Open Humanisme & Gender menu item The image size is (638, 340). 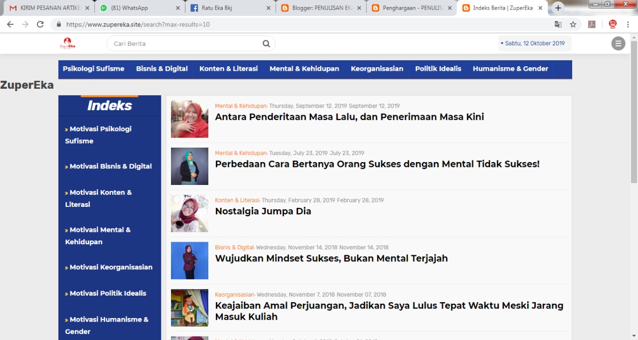[510, 69]
